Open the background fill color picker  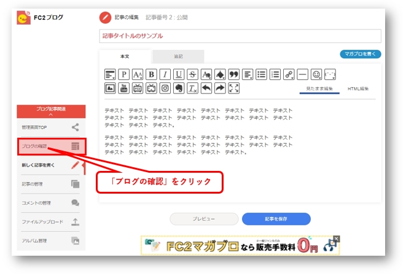220,74
